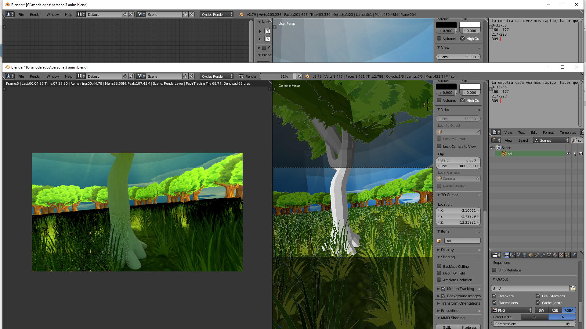Open Format menu in text editor

coord(548,133)
